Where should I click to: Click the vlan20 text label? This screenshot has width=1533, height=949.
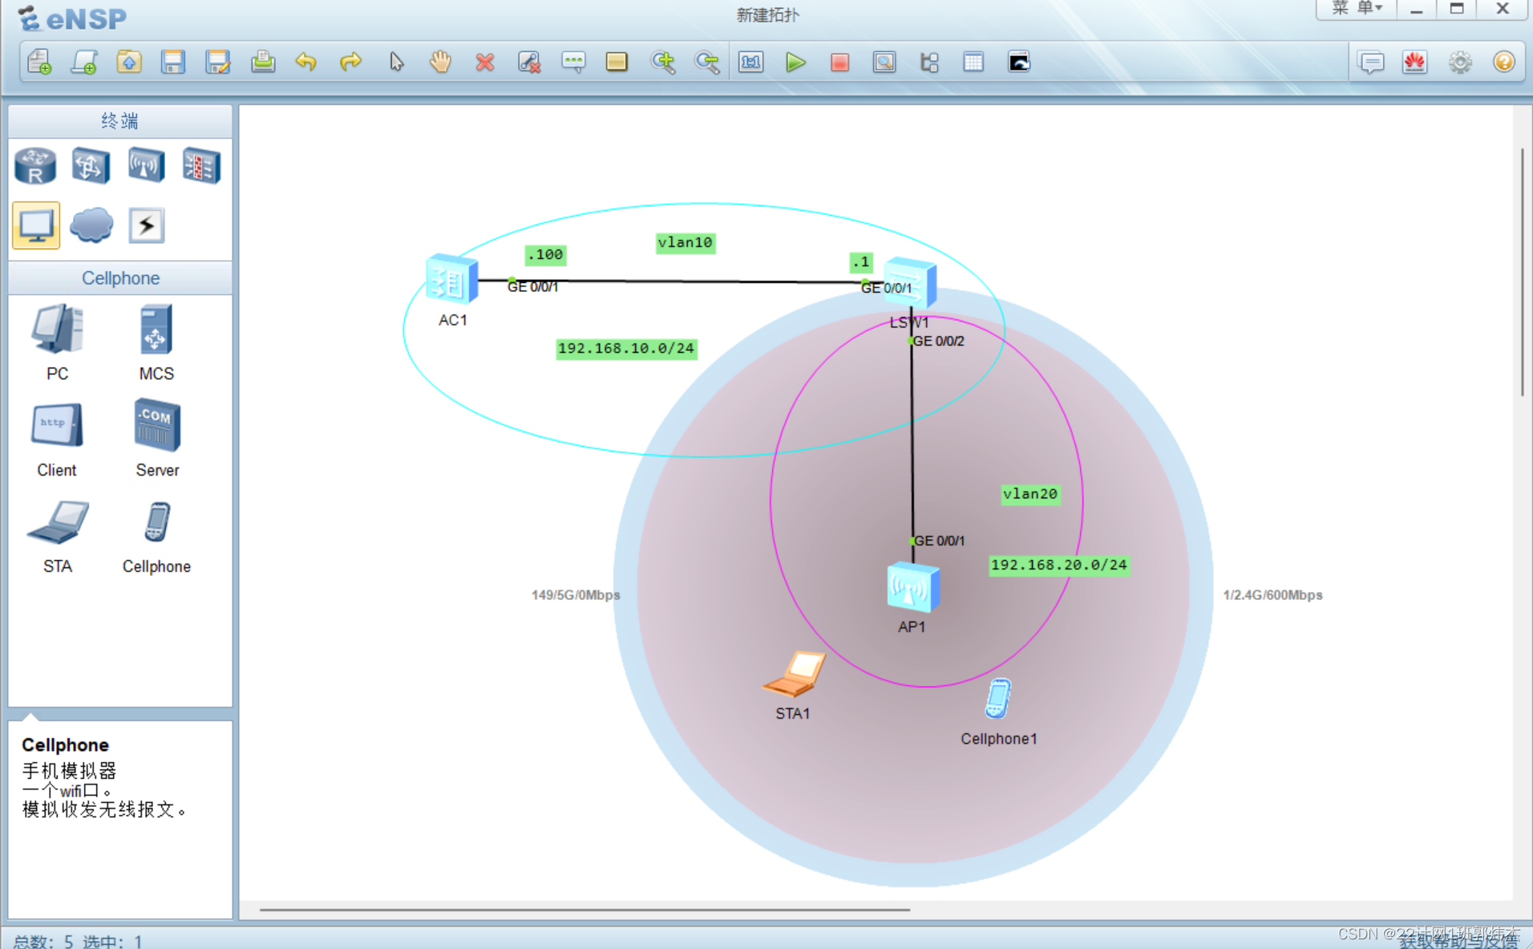tap(1030, 494)
